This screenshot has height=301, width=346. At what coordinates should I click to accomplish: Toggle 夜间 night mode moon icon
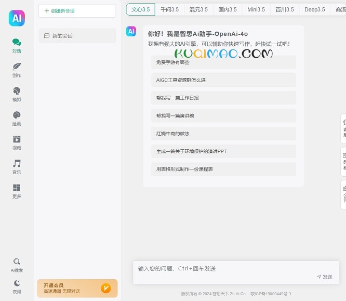(17, 287)
